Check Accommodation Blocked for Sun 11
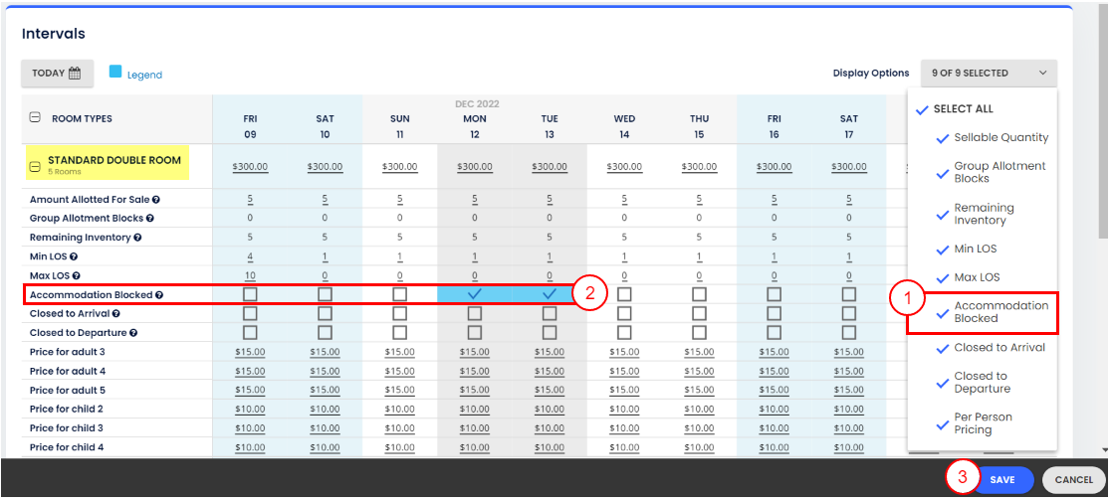 (399, 294)
